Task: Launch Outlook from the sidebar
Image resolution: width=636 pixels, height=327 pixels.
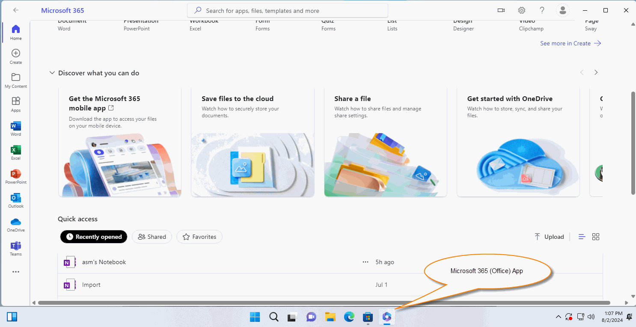Action: [16, 200]
